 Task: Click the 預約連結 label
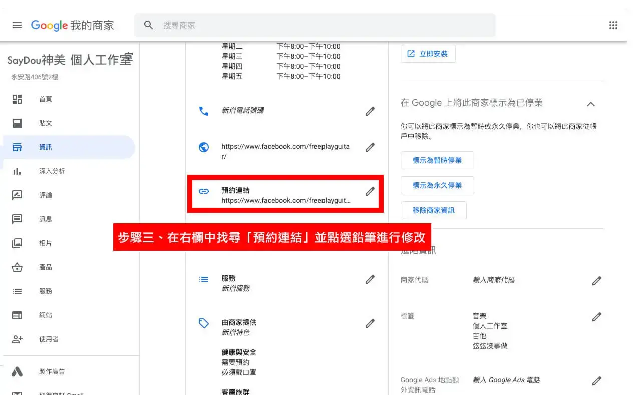click(x=235, y=190)
